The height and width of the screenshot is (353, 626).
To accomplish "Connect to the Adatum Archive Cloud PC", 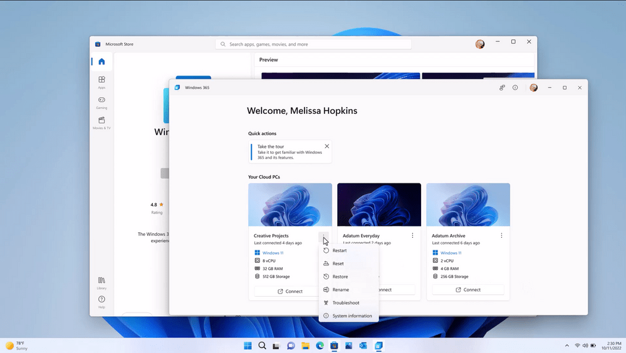I will pyautogui.click(x=467, y=290).
